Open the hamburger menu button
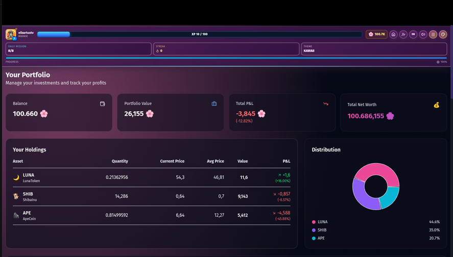The image size is (453, 257). (x=433, y=34)
